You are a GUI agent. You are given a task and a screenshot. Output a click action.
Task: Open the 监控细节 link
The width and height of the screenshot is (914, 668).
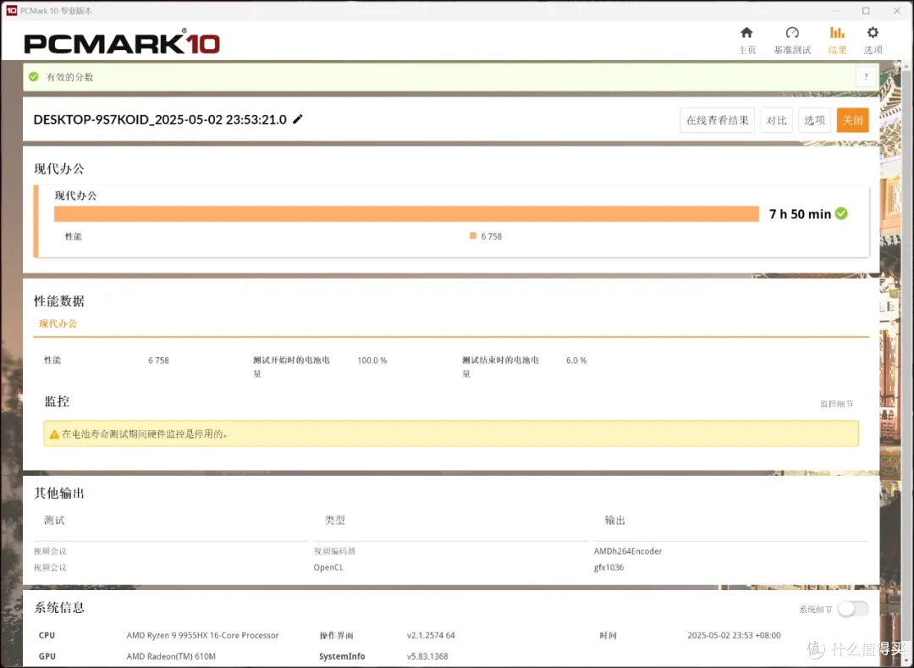click(836, 403)
